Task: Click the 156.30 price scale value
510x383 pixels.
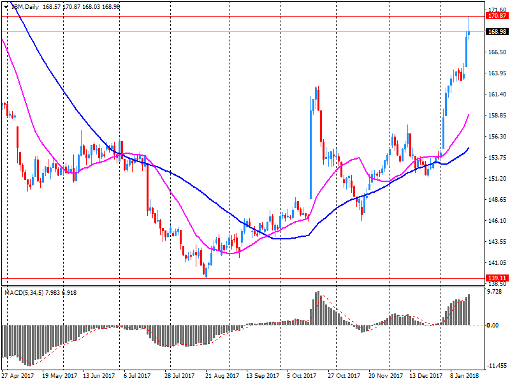Action: [496, 137]
